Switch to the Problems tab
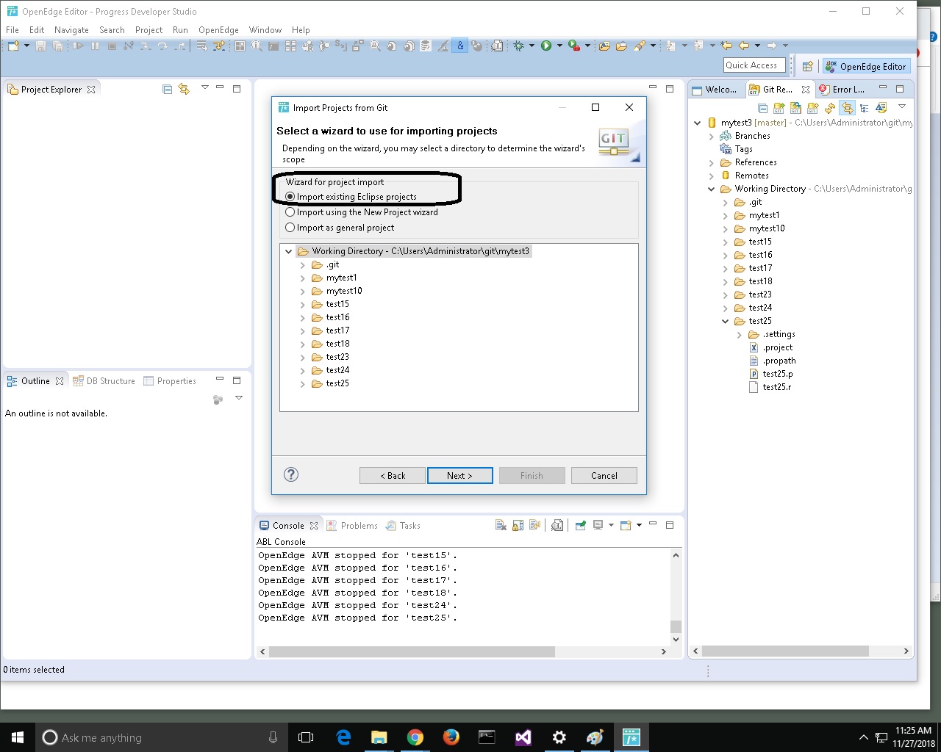This screenshot has width=941, height=752. click(357, 525)
